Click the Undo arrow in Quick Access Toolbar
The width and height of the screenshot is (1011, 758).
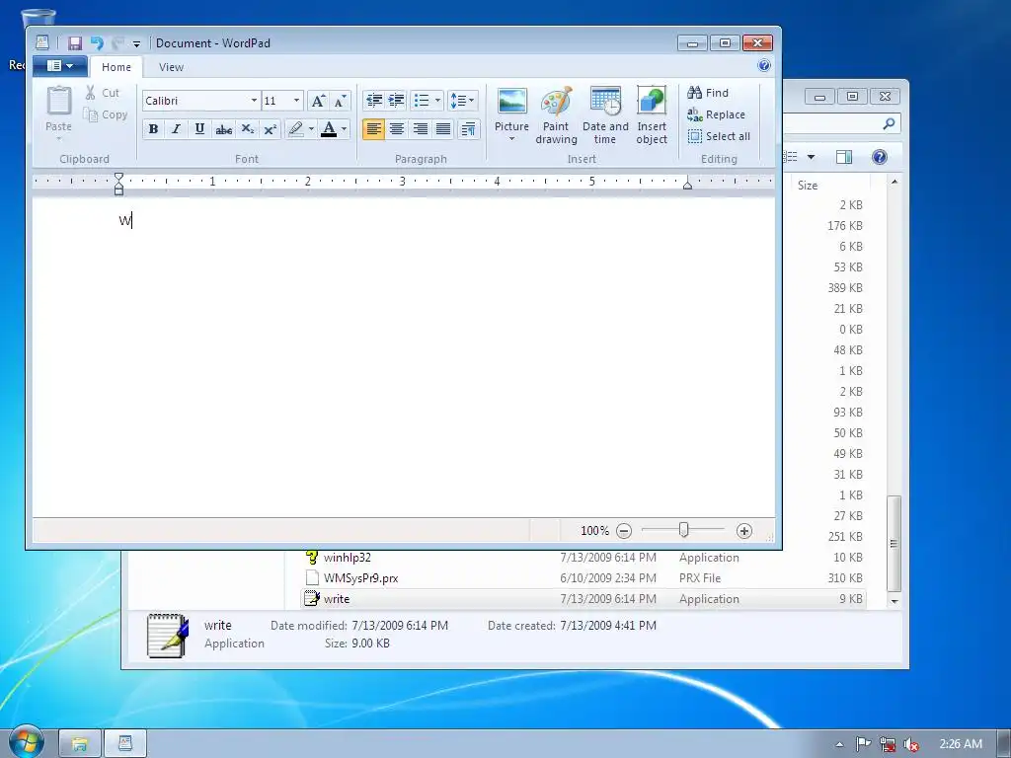[x=97, y=43]
